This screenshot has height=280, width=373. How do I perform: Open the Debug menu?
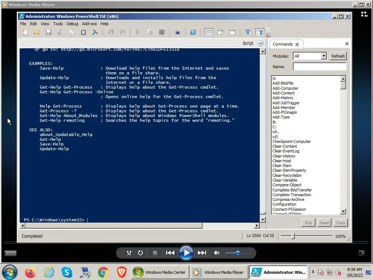point(72,24)
